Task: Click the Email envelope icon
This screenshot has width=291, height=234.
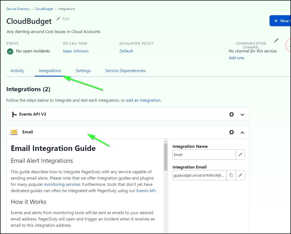Action: [x=14, y=132]
